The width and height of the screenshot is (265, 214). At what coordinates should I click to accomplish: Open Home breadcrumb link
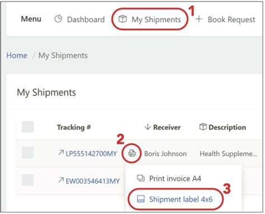pyautogui.click(x=17, y=55)
